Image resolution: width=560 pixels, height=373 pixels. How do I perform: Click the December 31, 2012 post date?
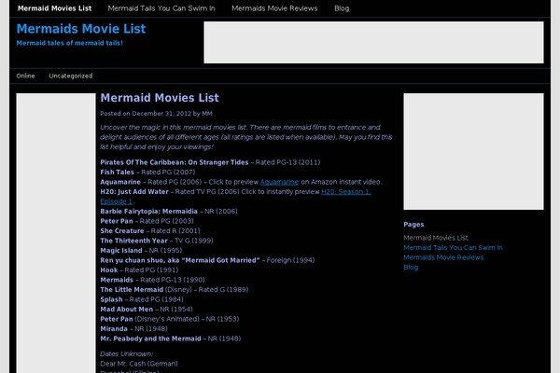point(161,114)
